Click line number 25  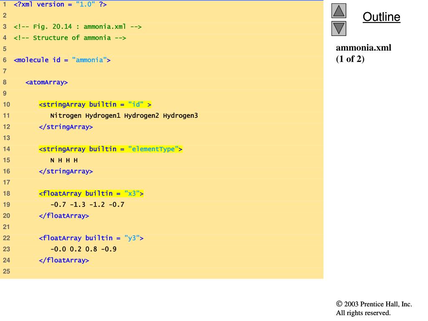coord(6,271)
